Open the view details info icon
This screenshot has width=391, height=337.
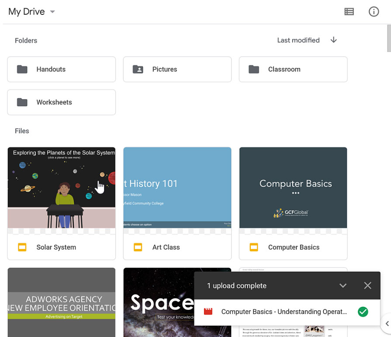[374, 12]
